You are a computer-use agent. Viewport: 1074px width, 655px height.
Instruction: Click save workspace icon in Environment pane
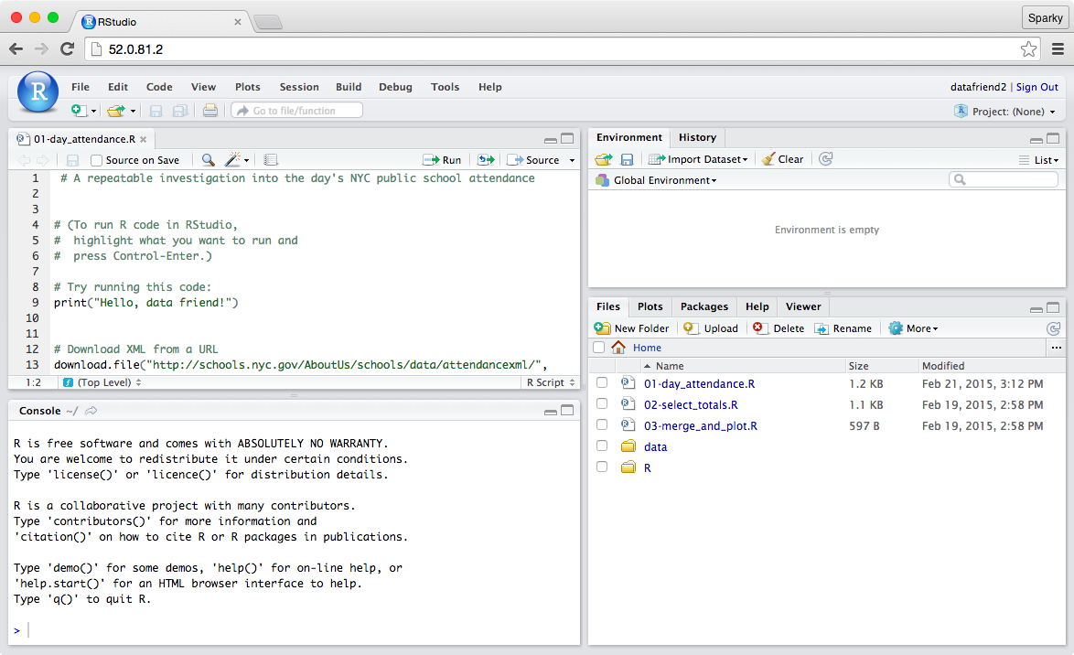[627, 159]
